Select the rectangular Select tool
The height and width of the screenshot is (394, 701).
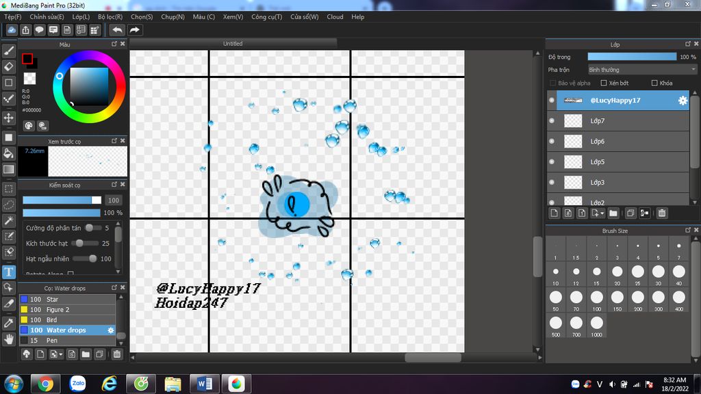click(x=8, y=189)
